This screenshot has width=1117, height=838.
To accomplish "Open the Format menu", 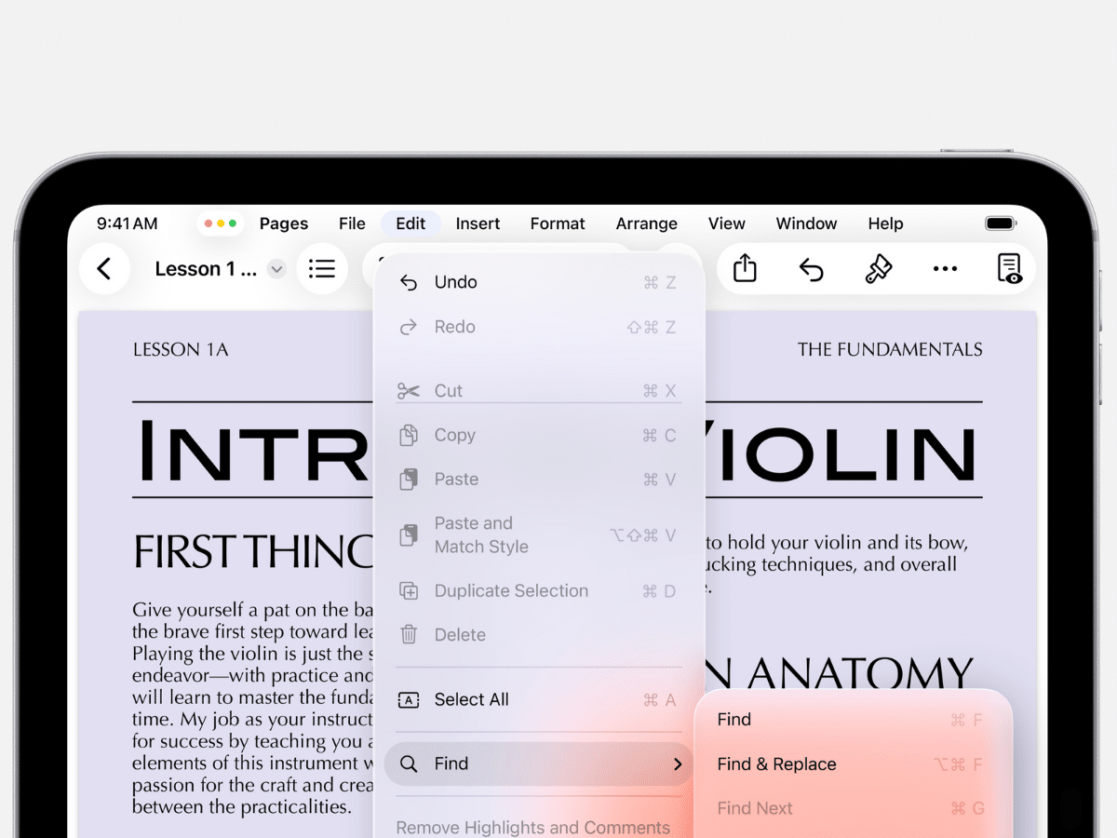I will point(558,223).
